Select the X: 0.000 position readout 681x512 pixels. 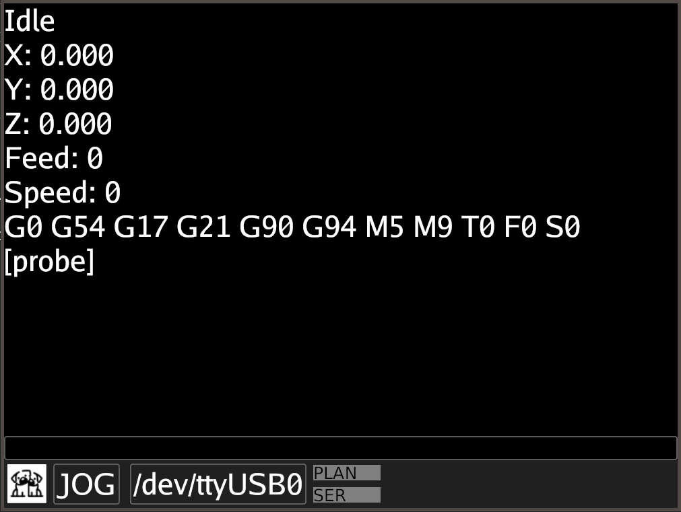click(x=59, y=55)
